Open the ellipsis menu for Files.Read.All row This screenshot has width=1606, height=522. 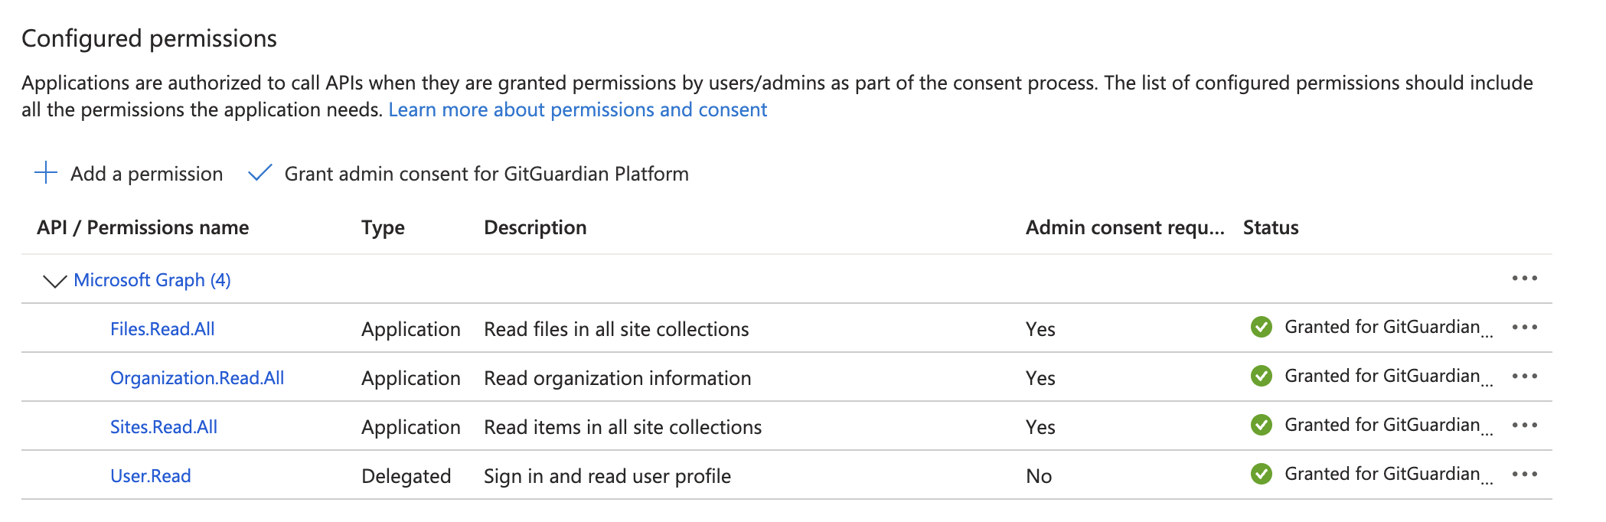(1524, 328)
